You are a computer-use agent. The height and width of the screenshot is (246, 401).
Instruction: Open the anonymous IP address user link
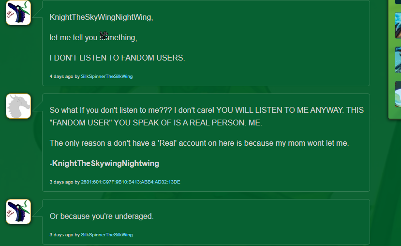tap(130, 182)
